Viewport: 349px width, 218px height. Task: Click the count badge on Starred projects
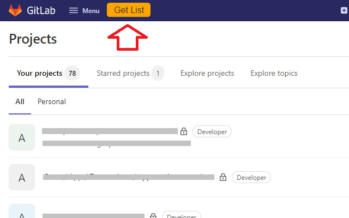pyautogui.click(x=158, y=73)
